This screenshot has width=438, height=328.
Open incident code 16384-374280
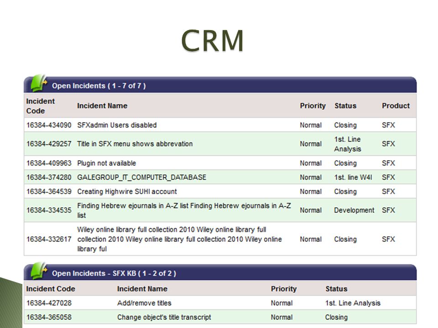click(49, 177)
